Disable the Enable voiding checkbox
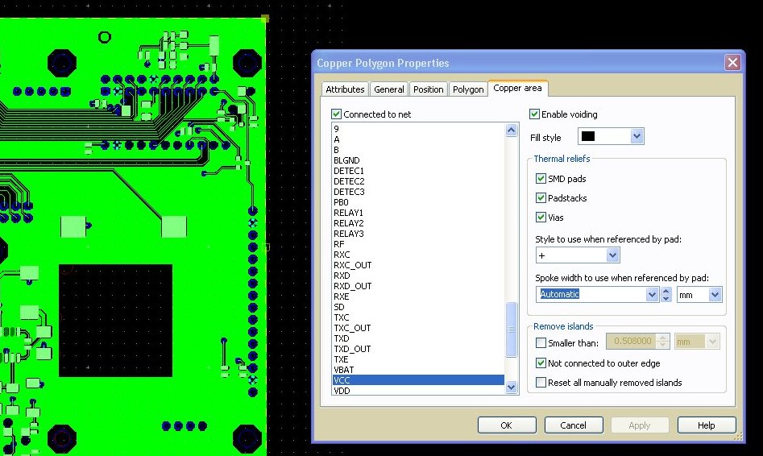This screenshot has height=456, width=763. [535, 114]
